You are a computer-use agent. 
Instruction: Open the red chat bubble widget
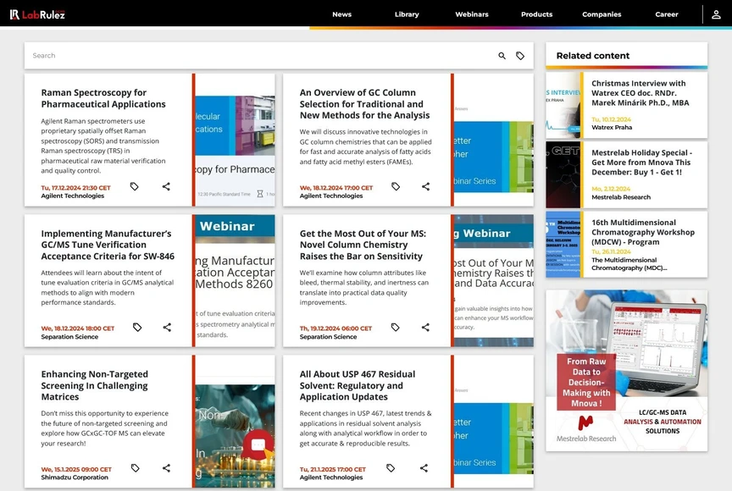258,444
